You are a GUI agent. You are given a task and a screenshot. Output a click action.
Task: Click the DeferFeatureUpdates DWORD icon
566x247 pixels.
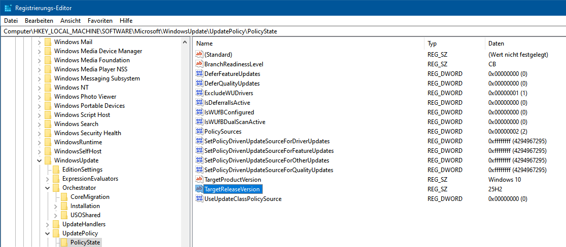click(x=199, y=74)
